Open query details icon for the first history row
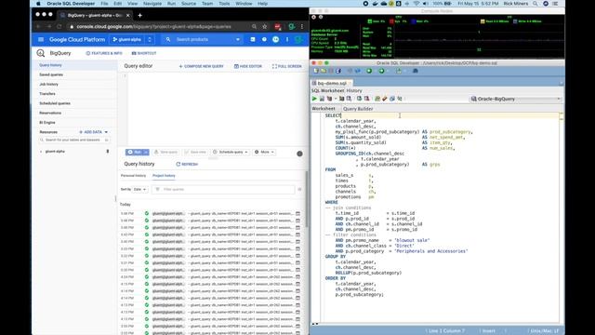 (297, 213)
